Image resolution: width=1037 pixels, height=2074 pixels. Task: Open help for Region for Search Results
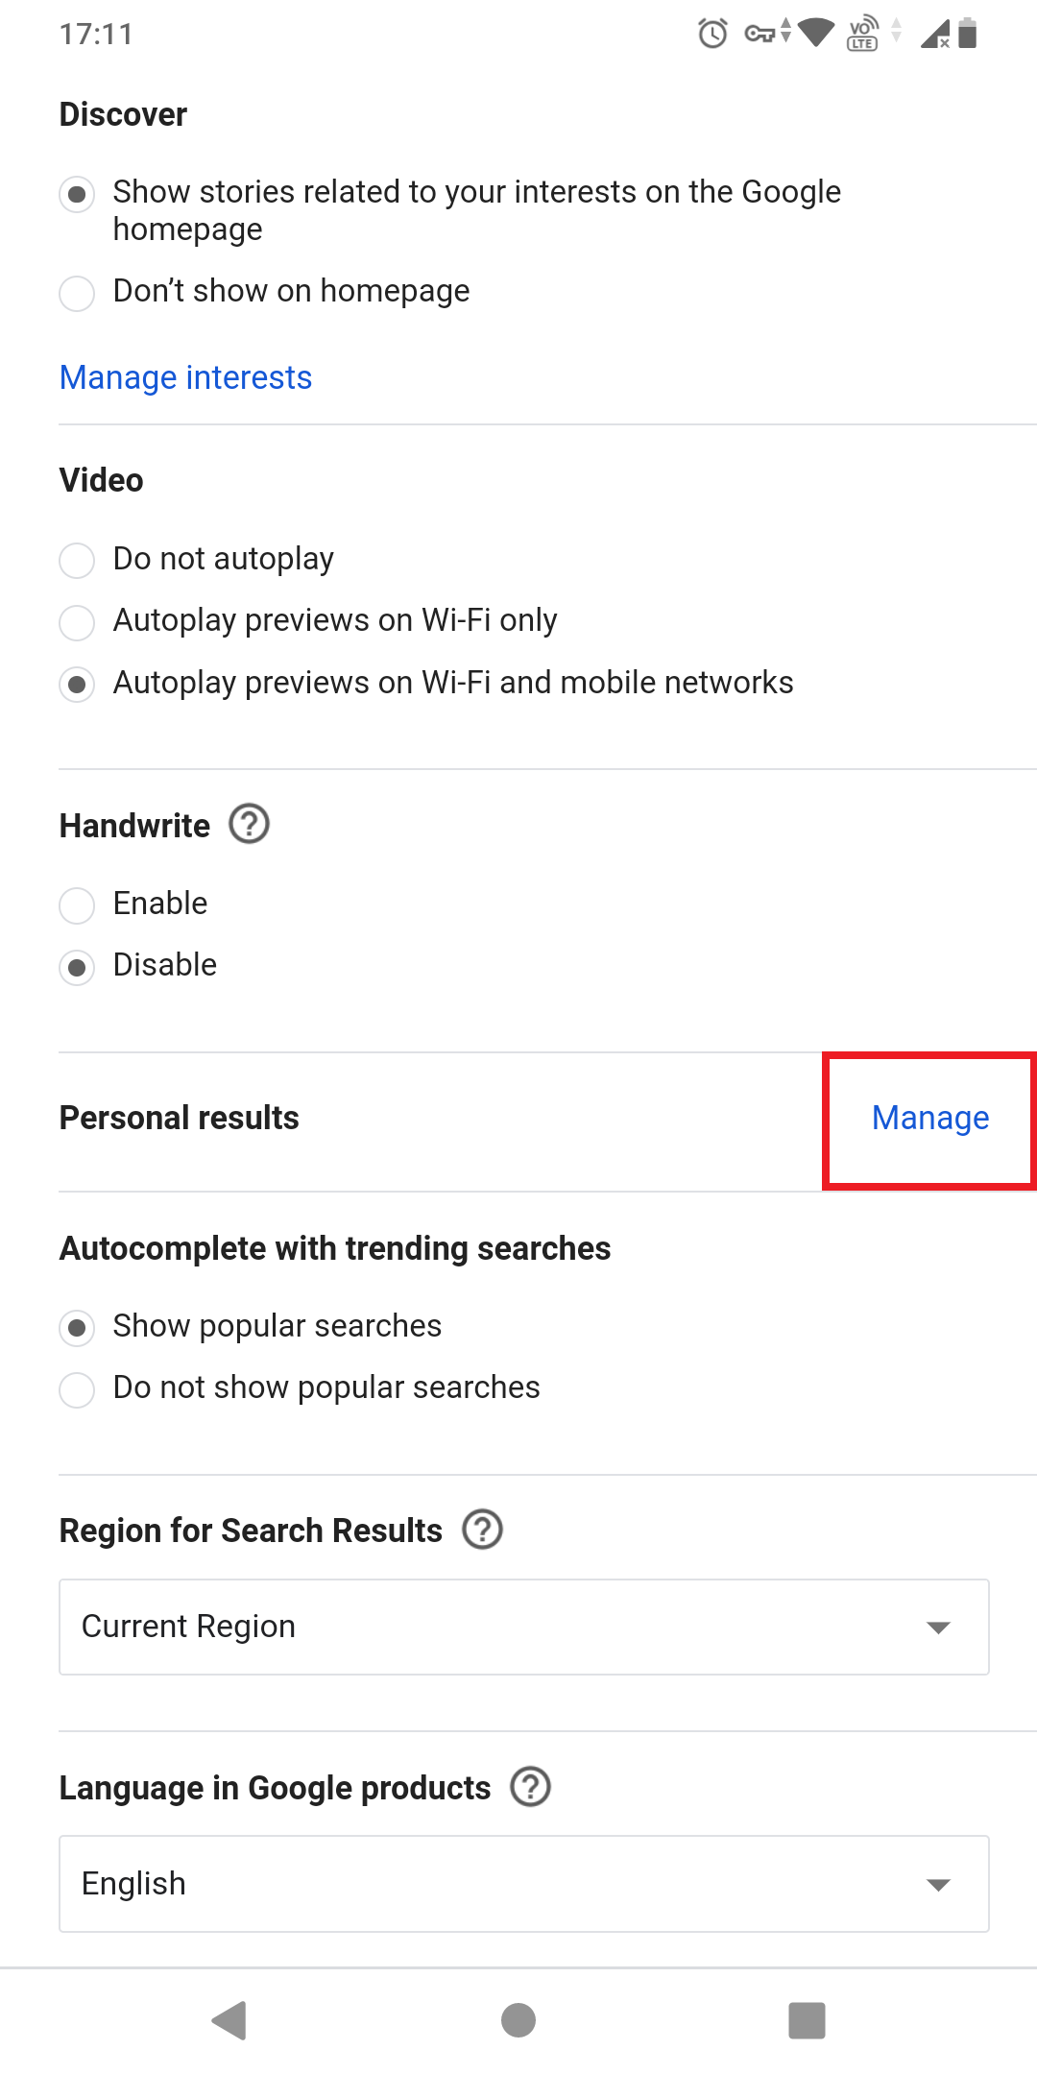482,1529
